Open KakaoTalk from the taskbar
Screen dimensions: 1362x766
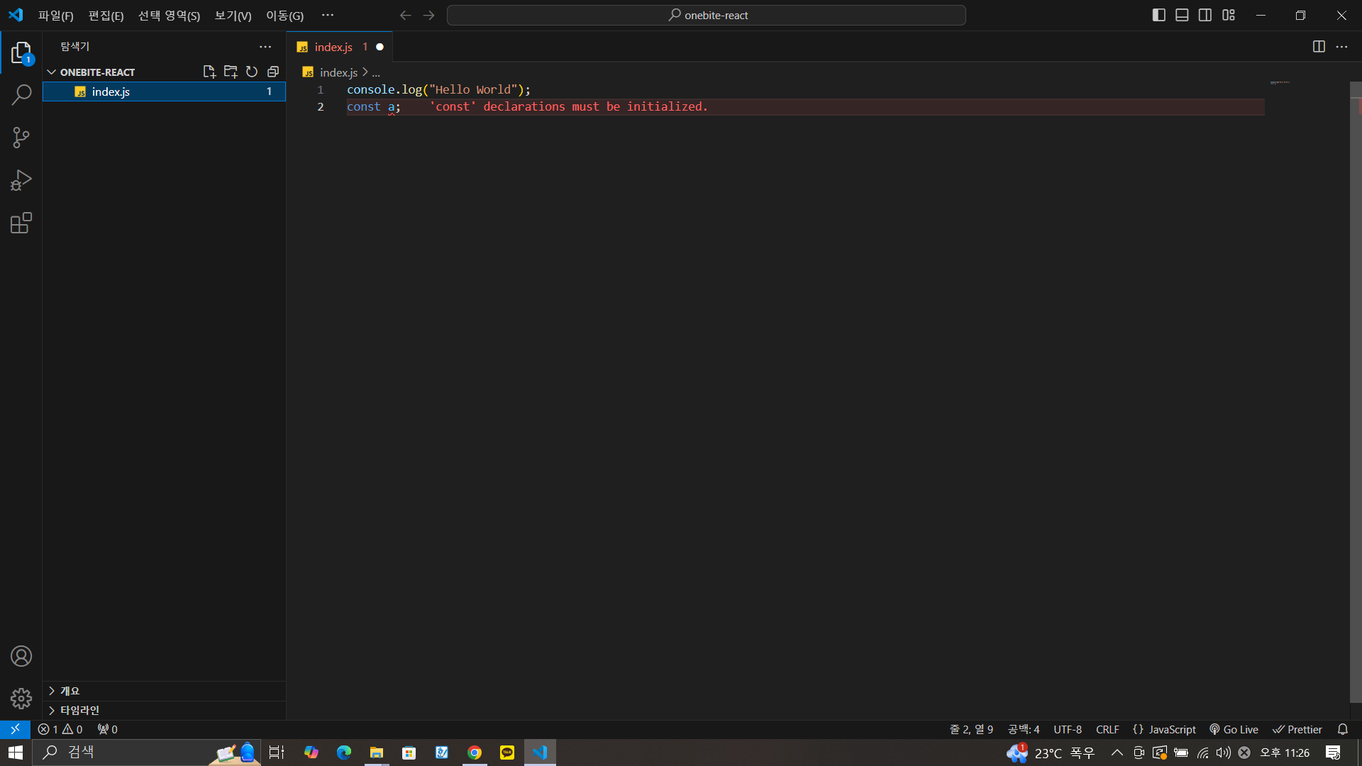click(507, 753)
